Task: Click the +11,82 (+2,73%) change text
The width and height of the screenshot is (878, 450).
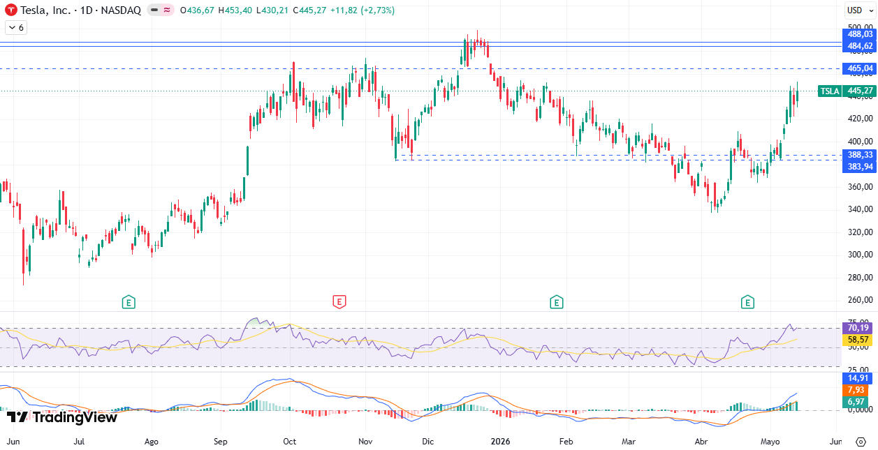Action: click(362, 10)
